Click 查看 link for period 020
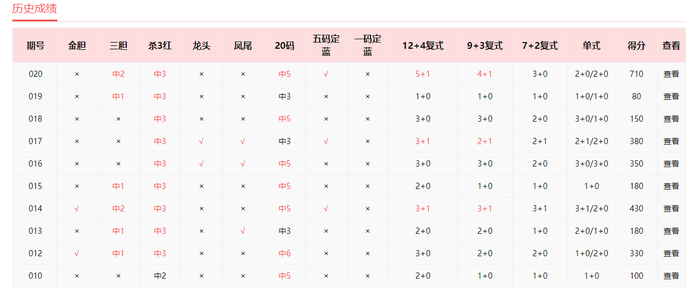Viewport: 696px width, 291px height. click(x=671, y=74)
